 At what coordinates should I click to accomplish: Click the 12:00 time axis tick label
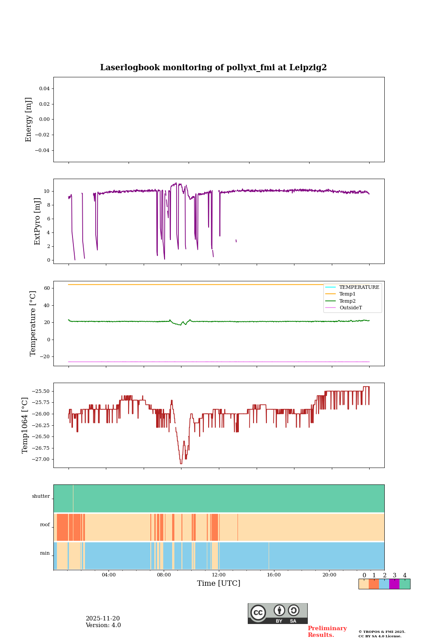219,575
